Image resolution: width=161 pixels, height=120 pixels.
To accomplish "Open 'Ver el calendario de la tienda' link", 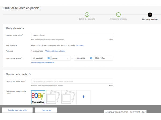I will 43,63.
